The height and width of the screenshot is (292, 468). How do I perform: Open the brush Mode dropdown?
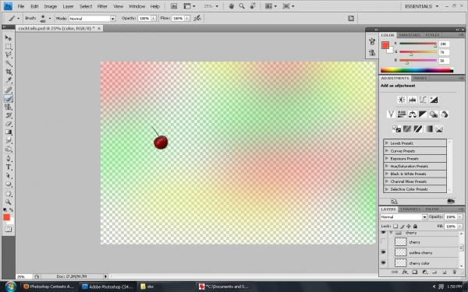[x=92, y=19]
